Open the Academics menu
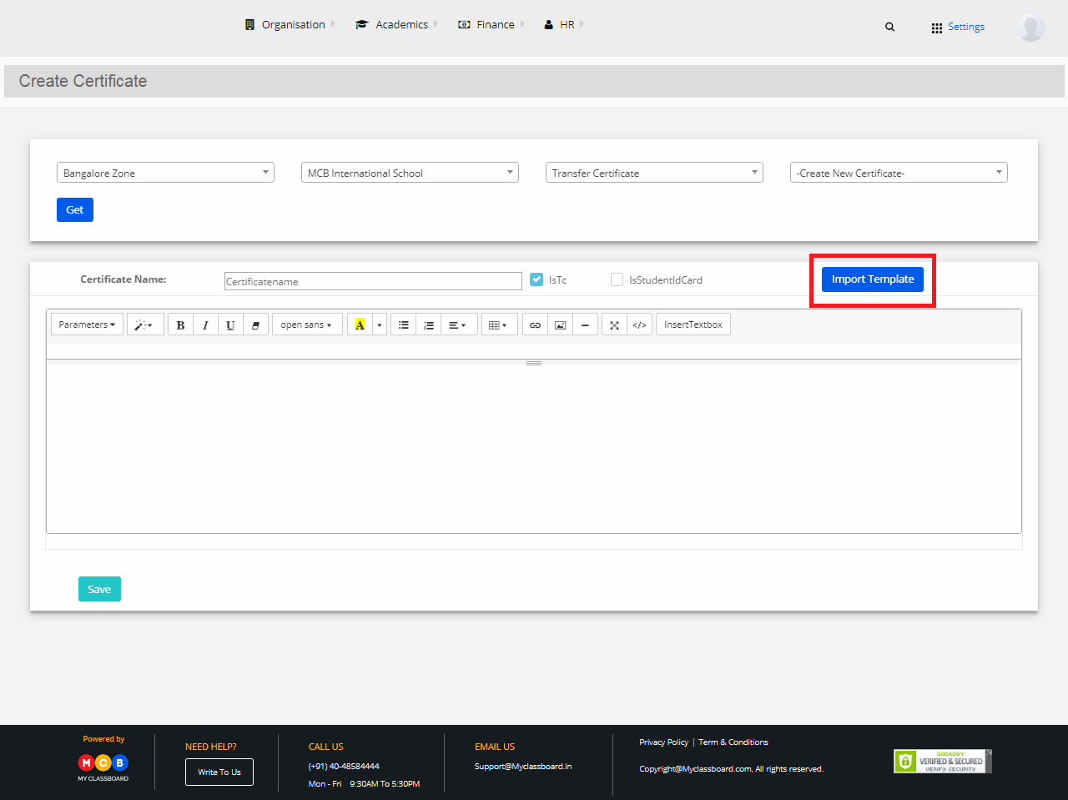This screenshot has height=800, width=1068. coord(395,24)
